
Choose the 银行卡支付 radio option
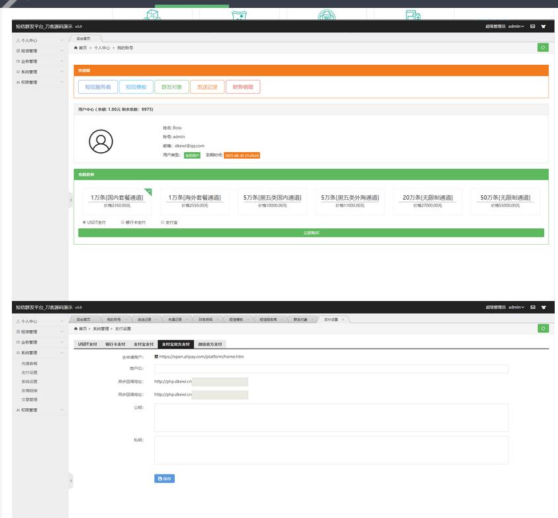[122, 222]
